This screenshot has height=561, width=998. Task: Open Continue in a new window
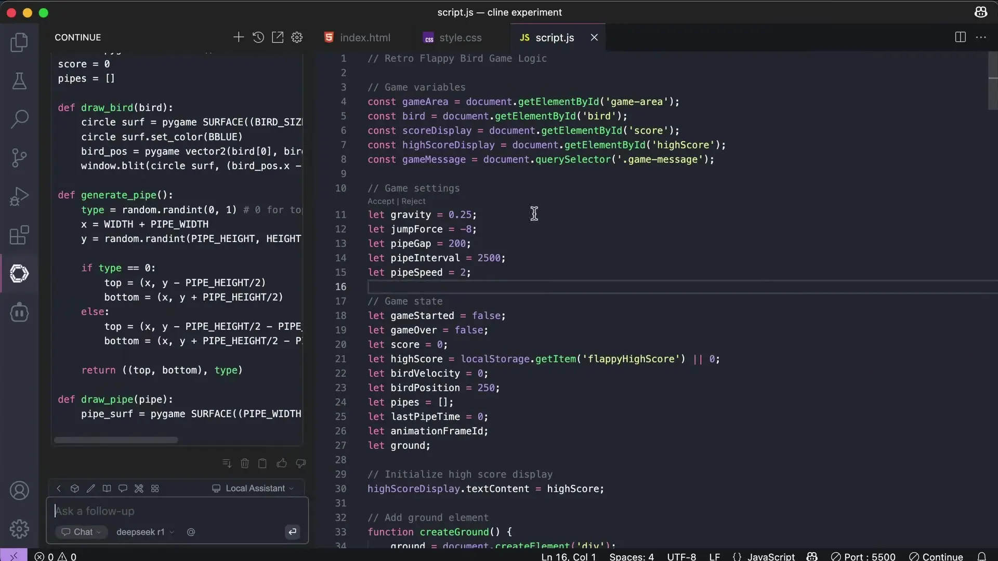click(278, 37)
